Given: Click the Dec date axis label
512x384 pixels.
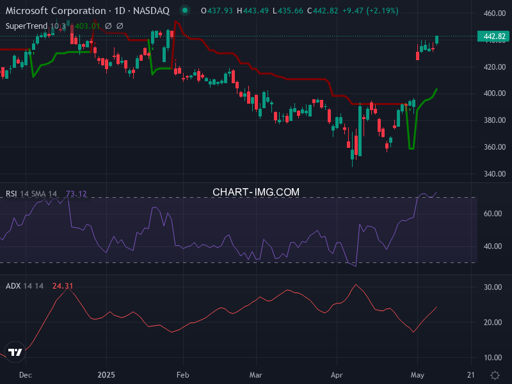Looking at the screenshot, I should point(26,375).
